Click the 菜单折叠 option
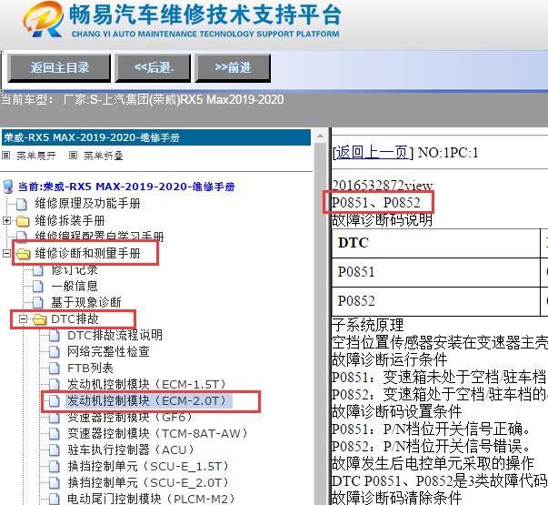The image size is (548, 505). (104, 156)
